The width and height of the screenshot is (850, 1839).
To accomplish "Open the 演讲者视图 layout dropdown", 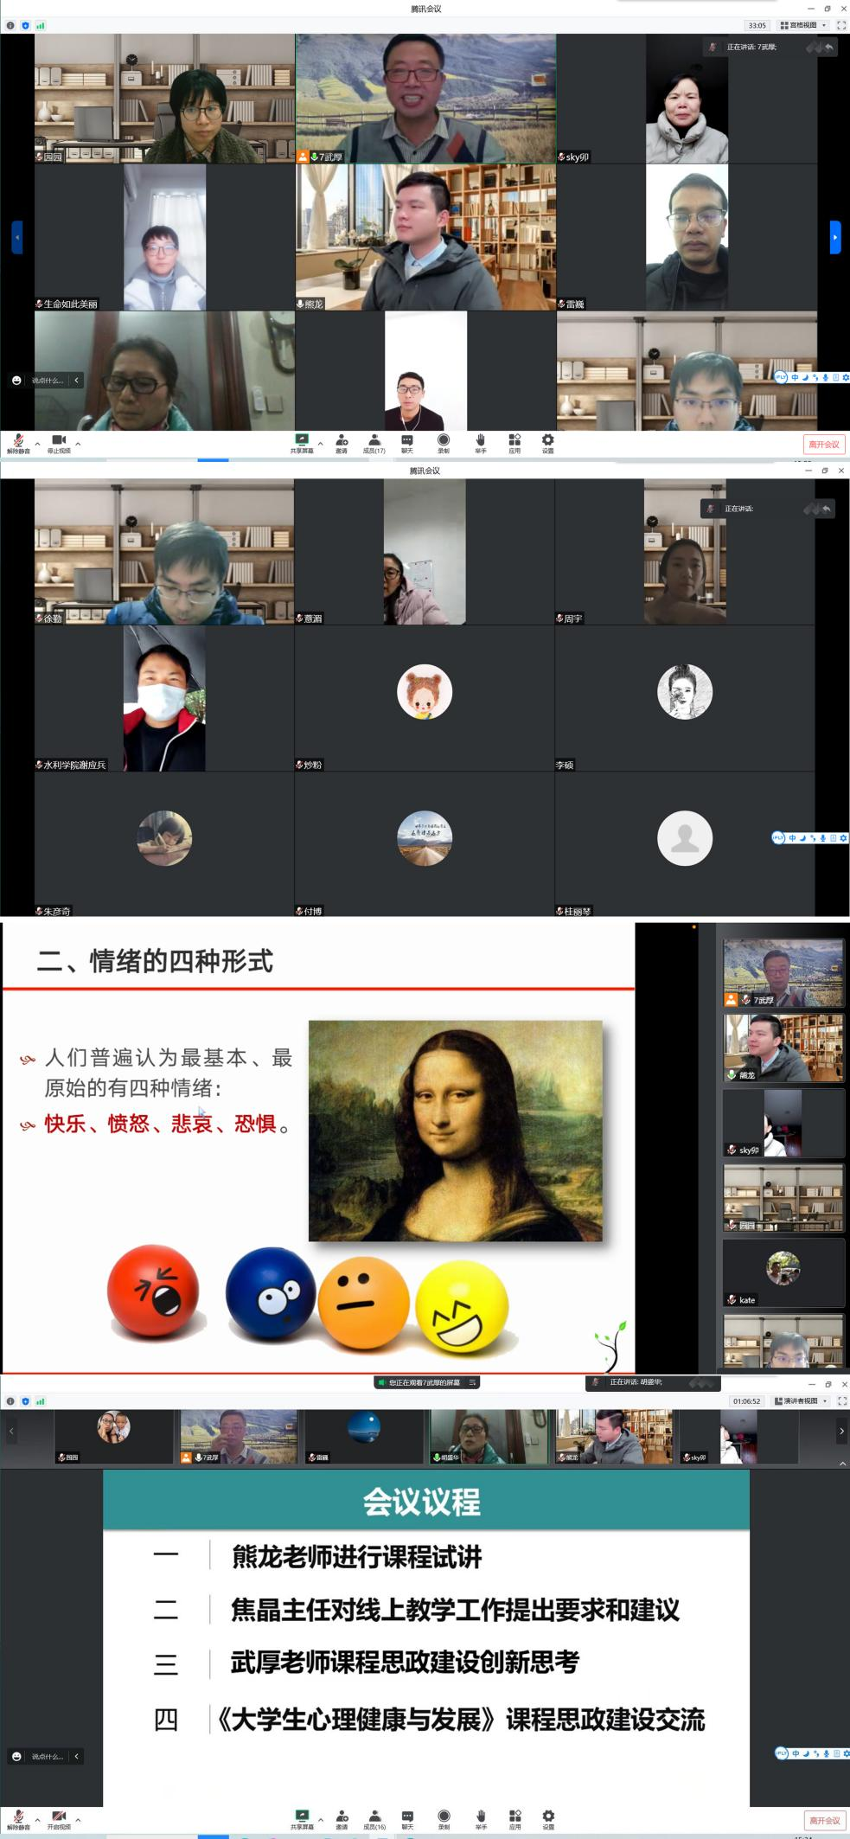I will tap(801, 1400).
